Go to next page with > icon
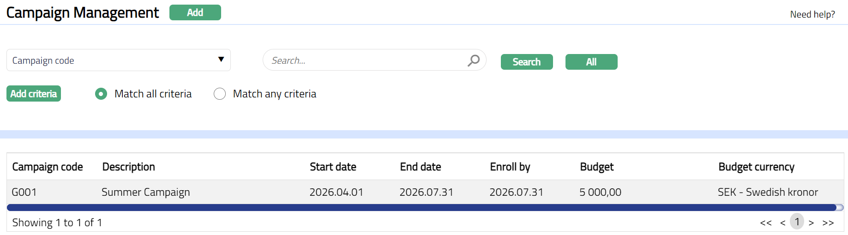This screenshot has width=848, height=235. 811,223
